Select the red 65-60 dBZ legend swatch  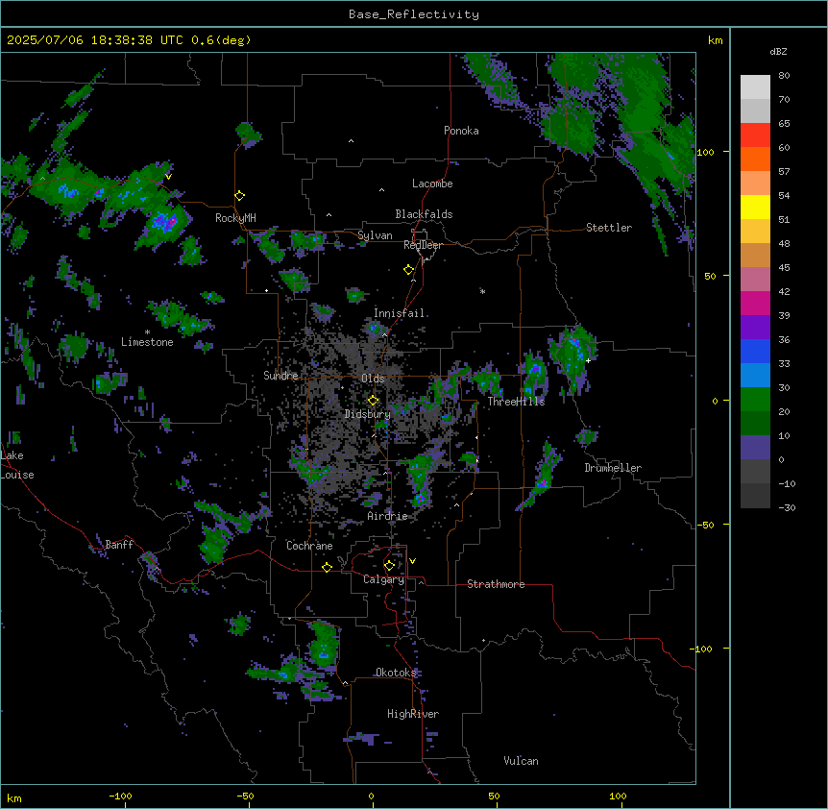755,135
